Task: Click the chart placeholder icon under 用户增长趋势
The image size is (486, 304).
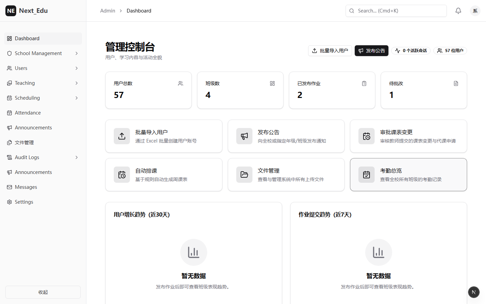Action: pos(194,252)
